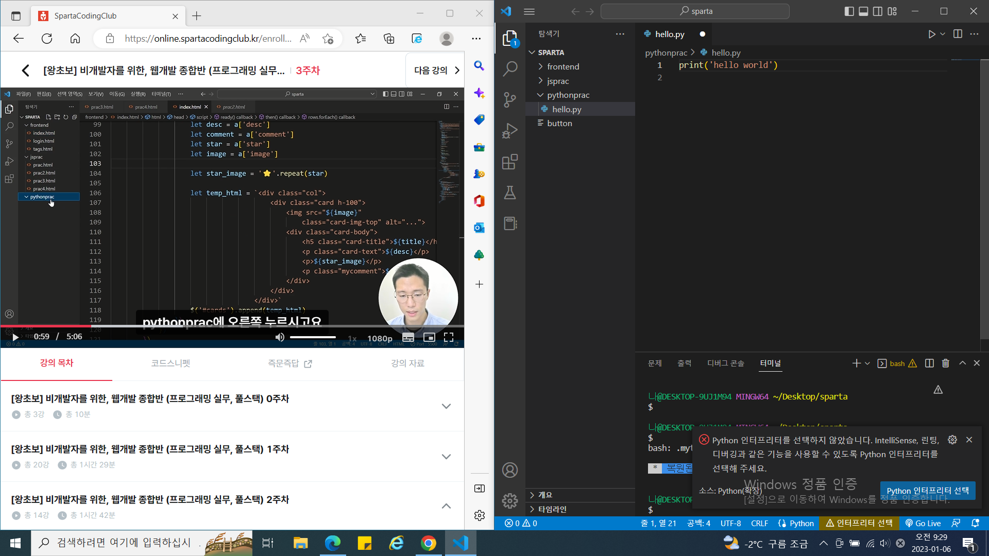
Task: Open Run and Debug view in VS Code
Action: click(x=510, y=131)
